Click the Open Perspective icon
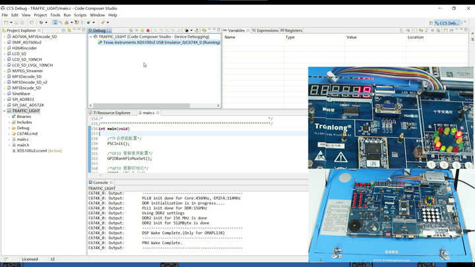The image size is (475, 267). coord(430,22)
